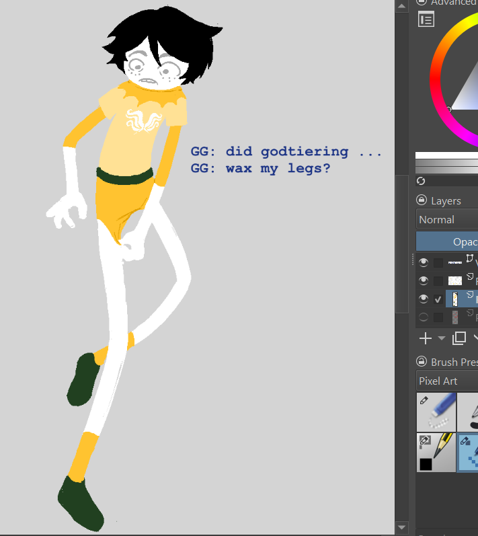The image size is (478, 536).
Task: Check the bottom hidden layer's checkbox
Action: click(438, 317)
